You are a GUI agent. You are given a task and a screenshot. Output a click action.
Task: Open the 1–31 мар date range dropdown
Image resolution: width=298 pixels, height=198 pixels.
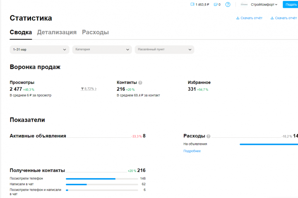coord(40,49)
